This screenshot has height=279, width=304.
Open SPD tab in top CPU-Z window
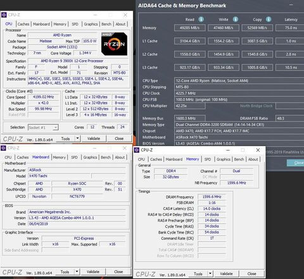(75, 24)
